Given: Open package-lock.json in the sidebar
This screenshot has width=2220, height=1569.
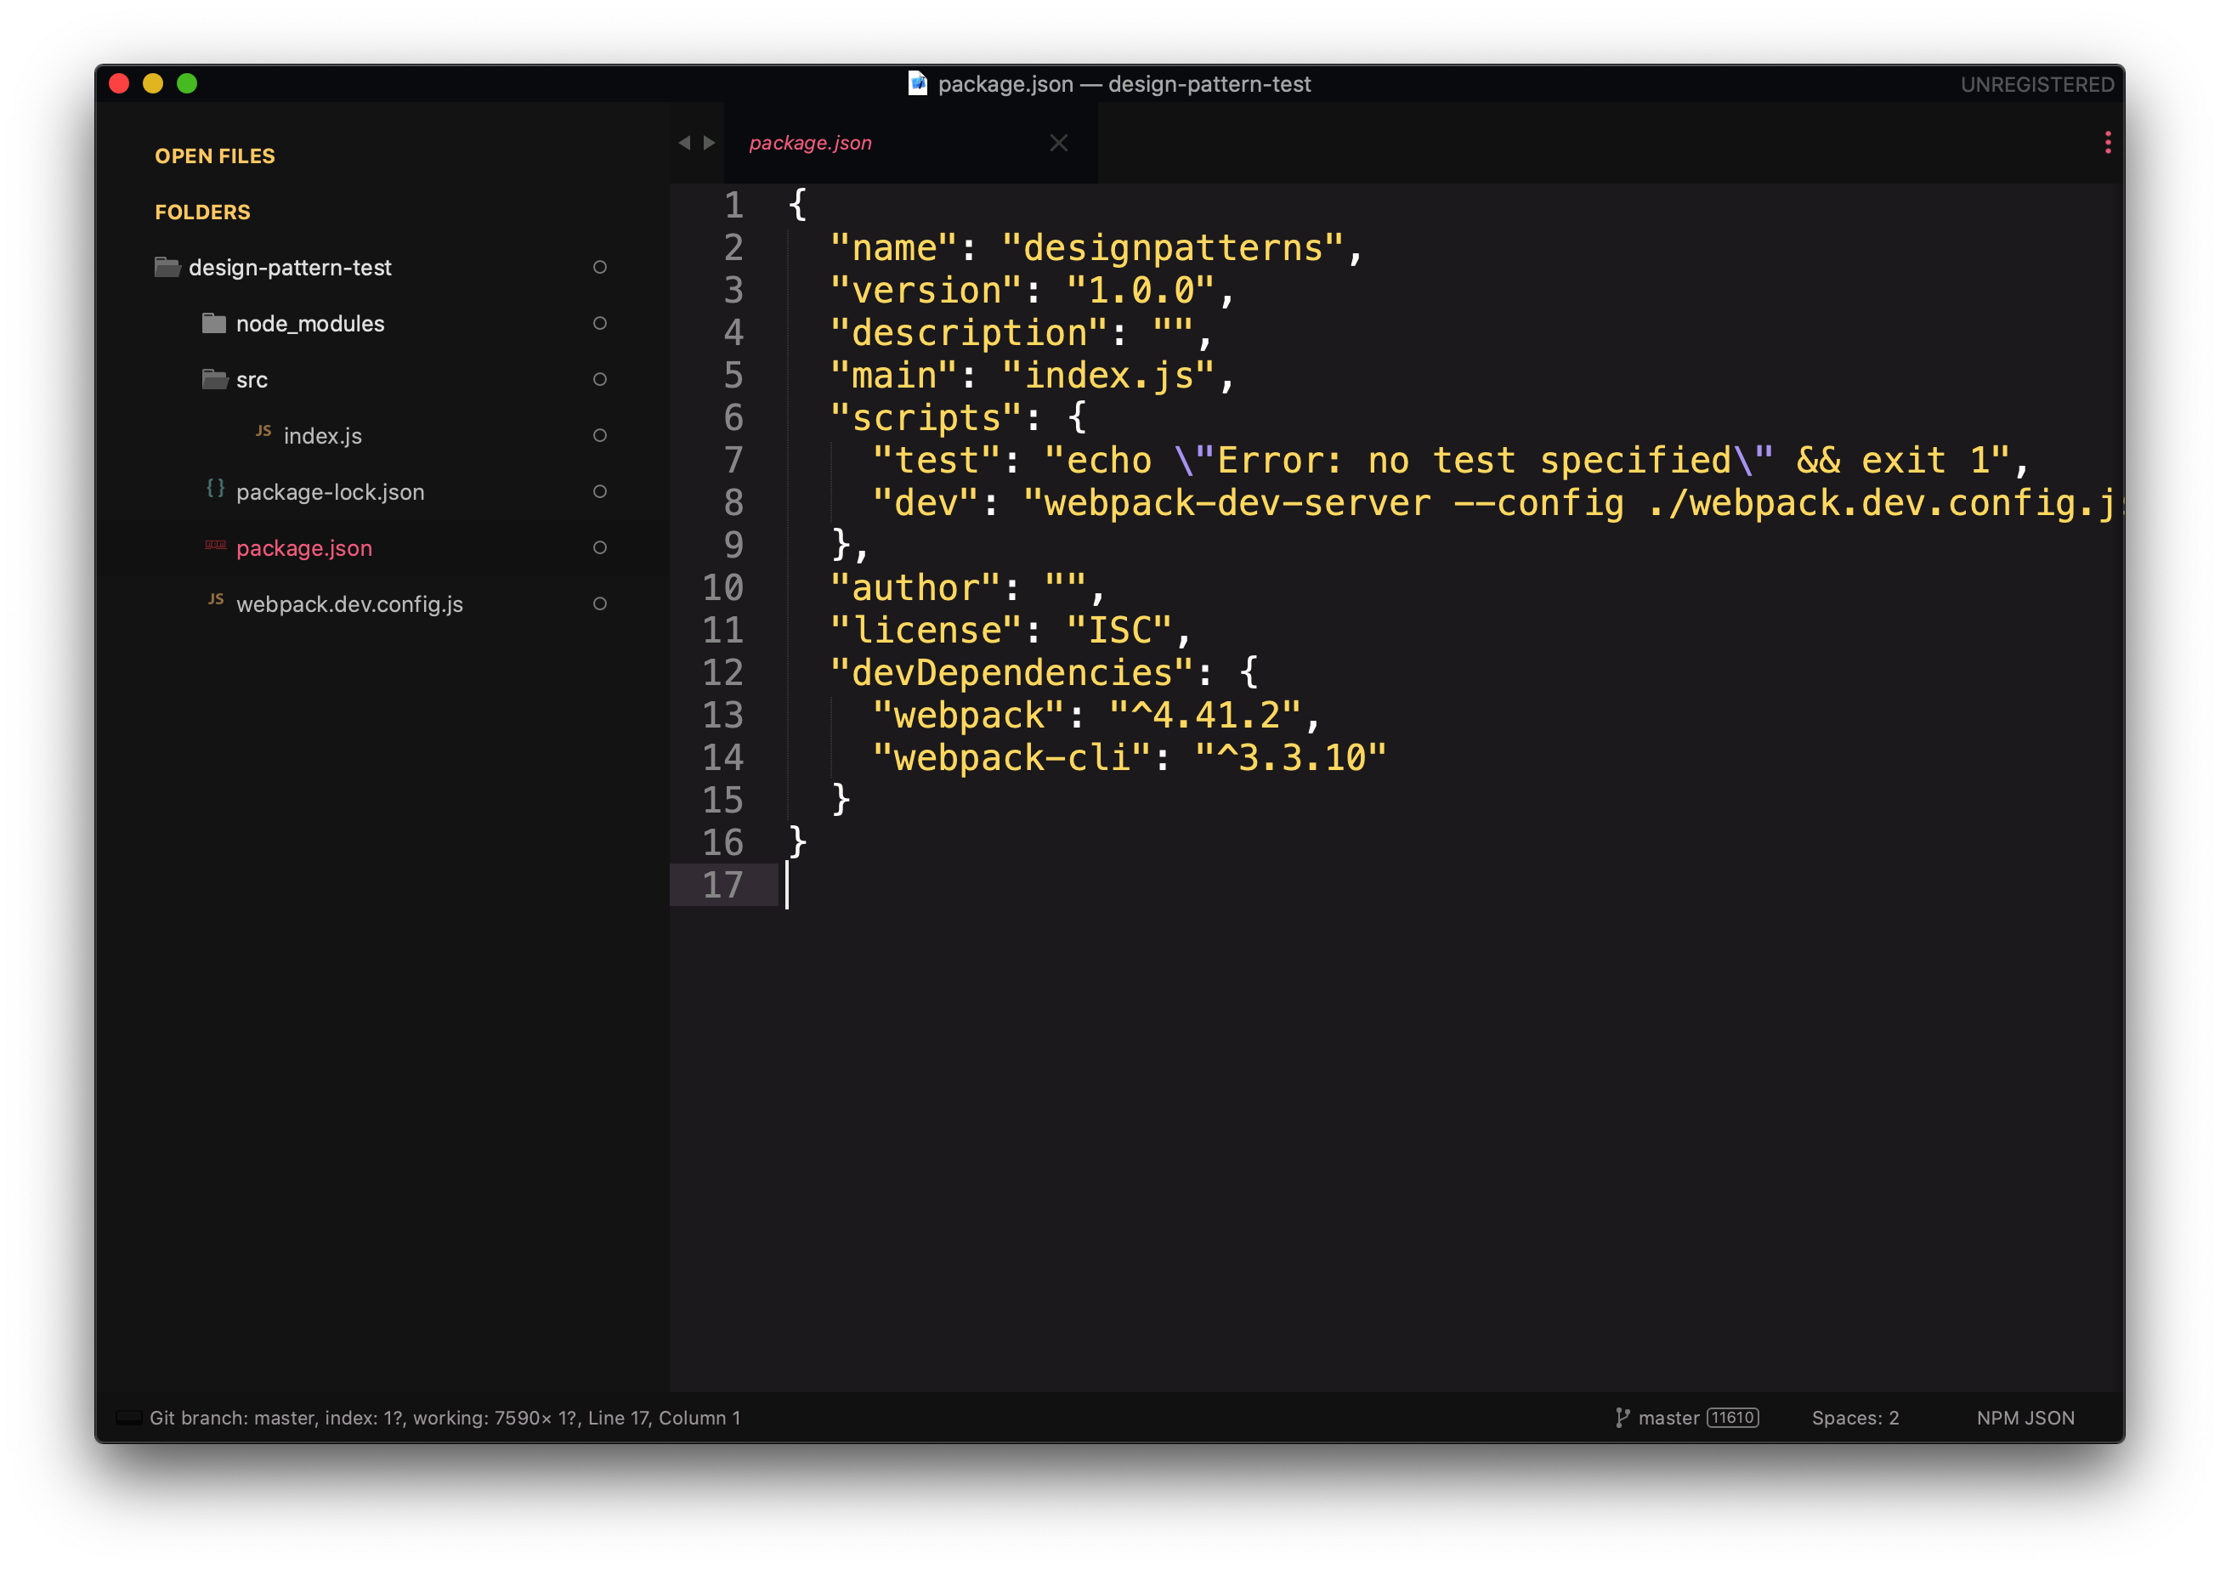Looking at the screenshot, I should [330, 492].
